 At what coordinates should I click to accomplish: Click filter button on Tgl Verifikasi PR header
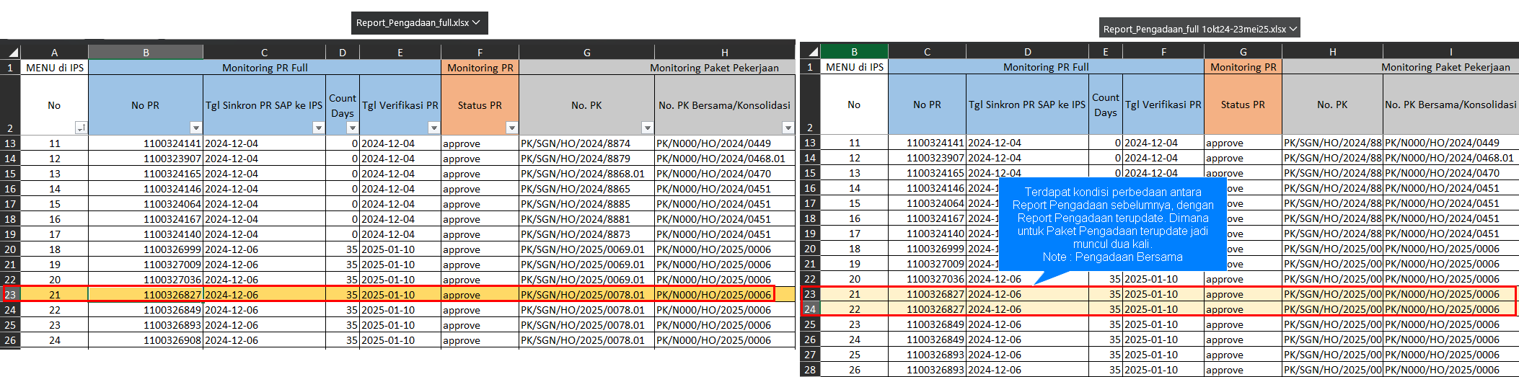click(433, 128)
